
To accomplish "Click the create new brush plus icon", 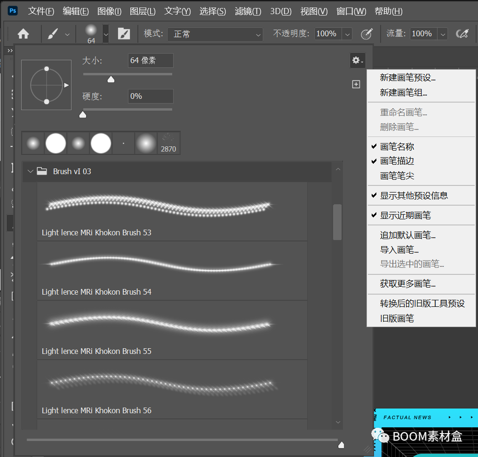I will click(x=356, y=84).
